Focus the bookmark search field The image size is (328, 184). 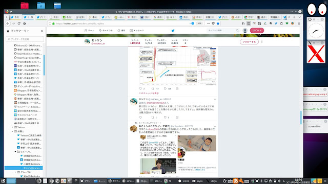click(x=25, y=39)
